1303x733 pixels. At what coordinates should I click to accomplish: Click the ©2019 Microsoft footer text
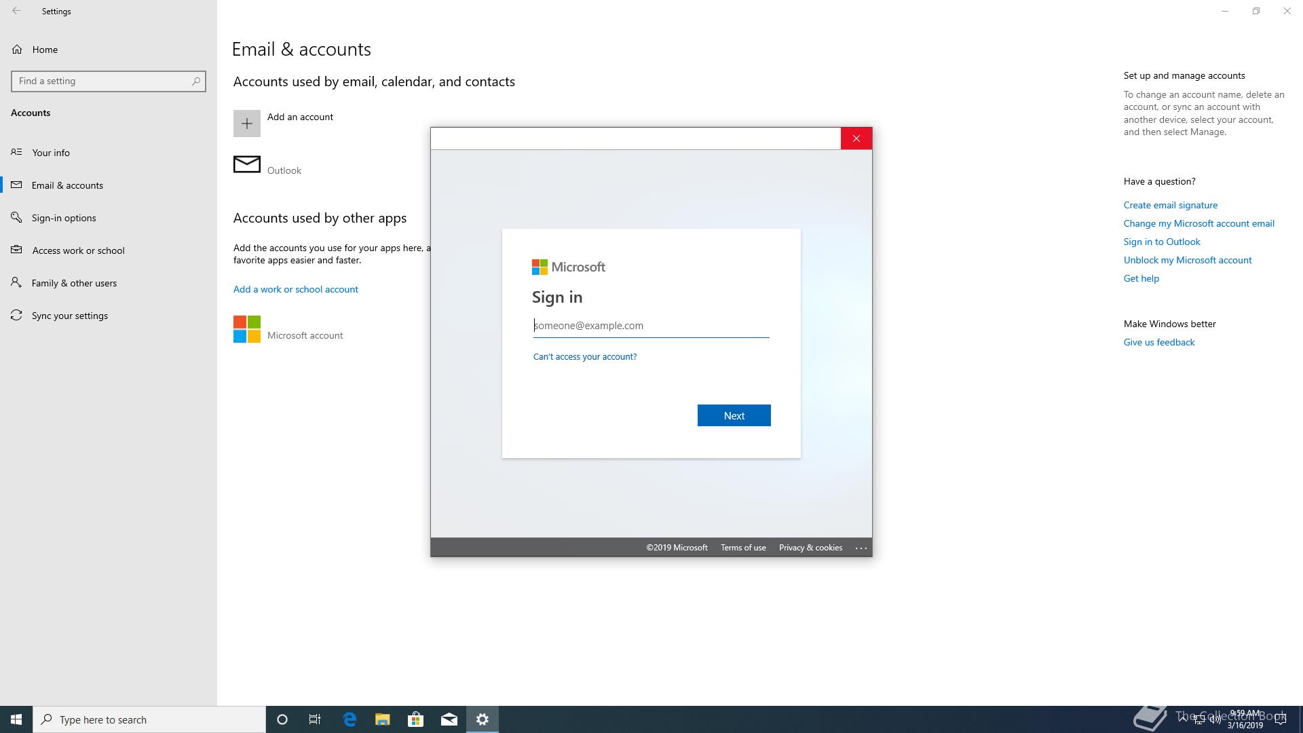coord(677,548)
